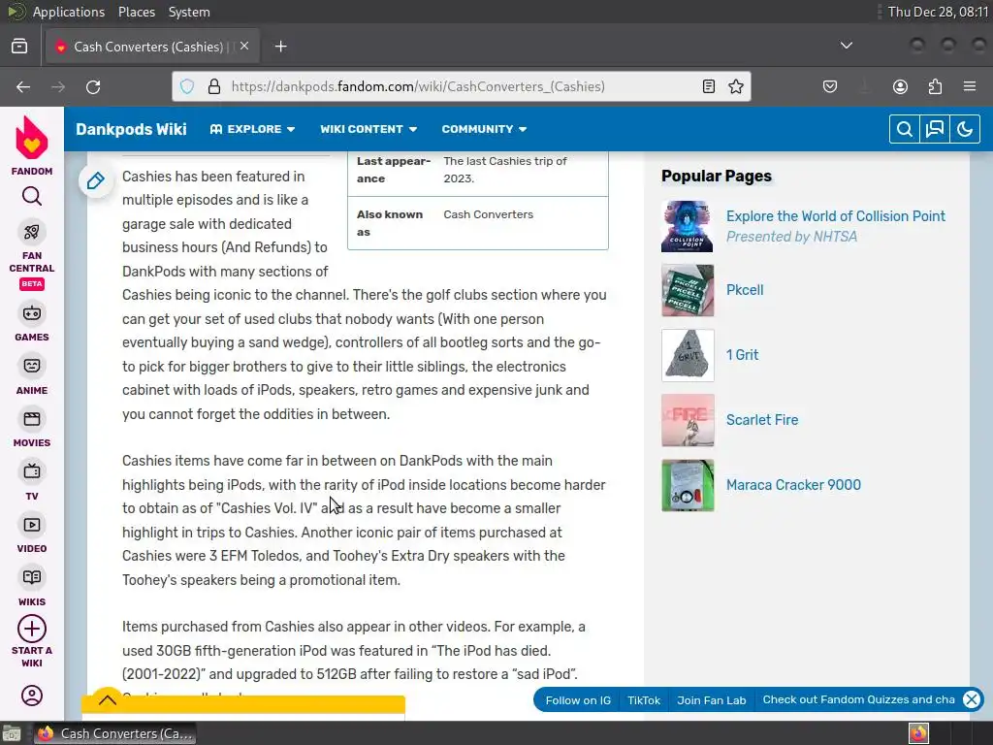Toggle dark mode moon icon

click(x=965, y=129)
